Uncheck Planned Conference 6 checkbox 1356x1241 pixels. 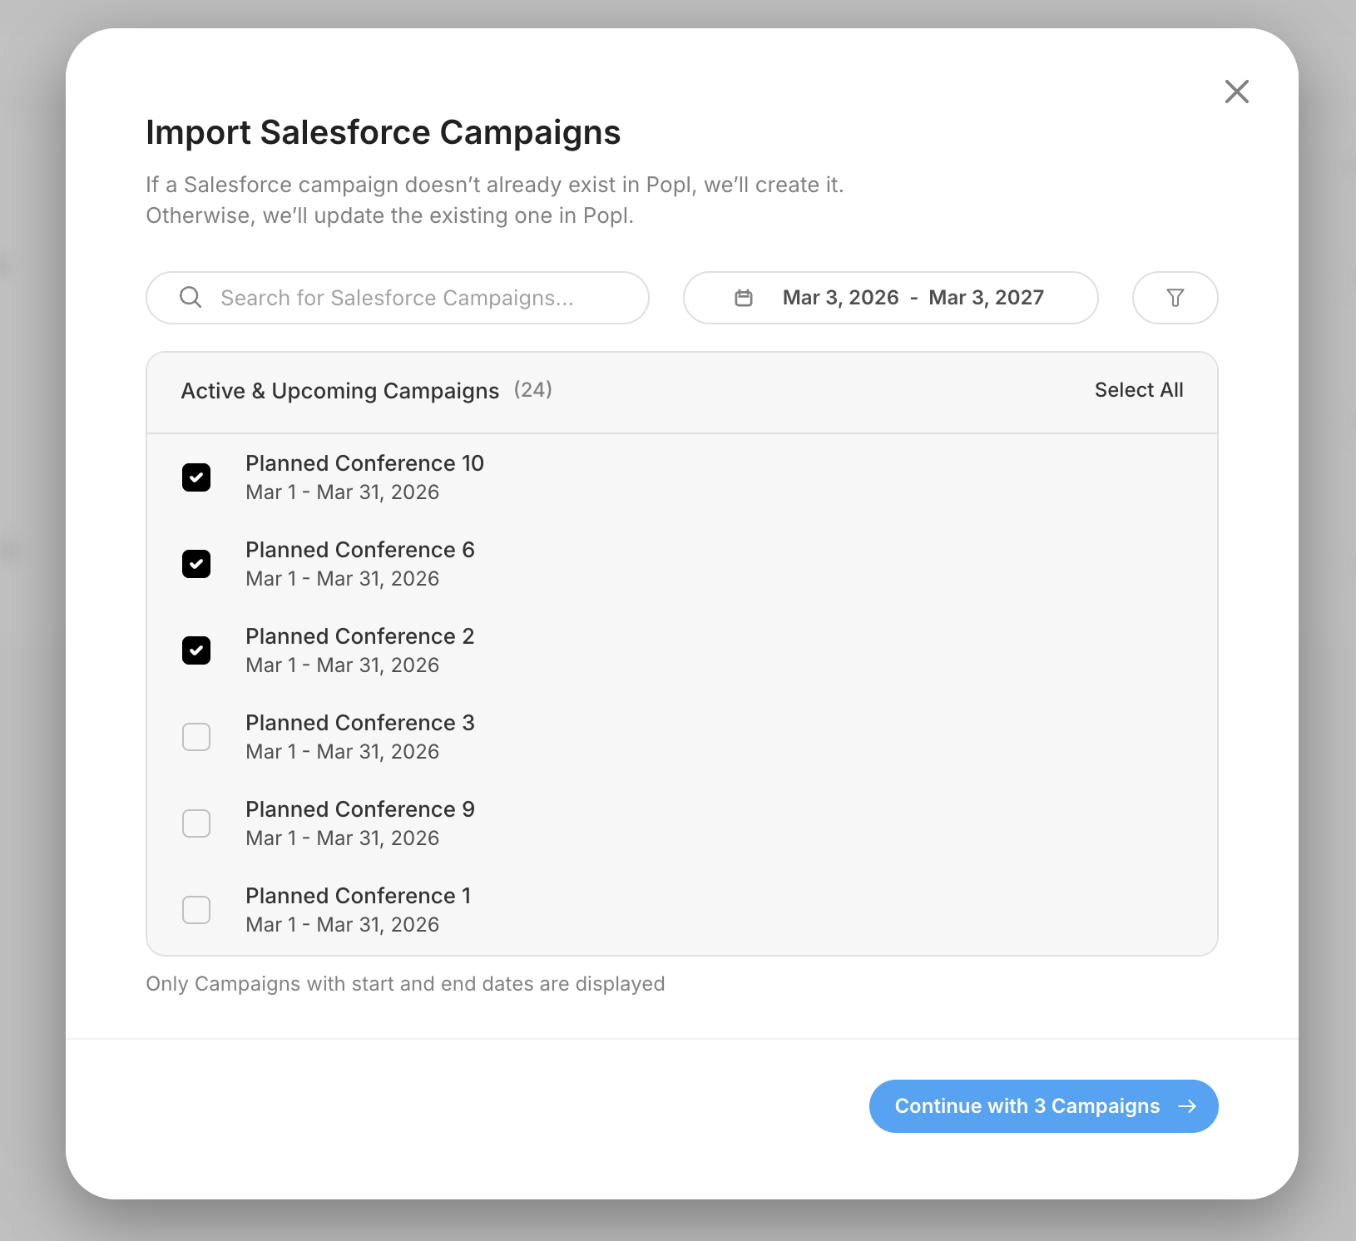click(196, 564)
